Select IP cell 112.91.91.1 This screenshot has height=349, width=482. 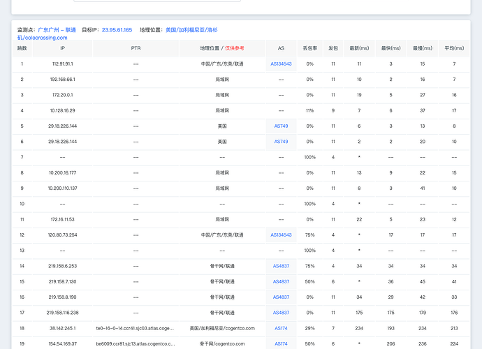pyautogui.click(x=62, y=64)
